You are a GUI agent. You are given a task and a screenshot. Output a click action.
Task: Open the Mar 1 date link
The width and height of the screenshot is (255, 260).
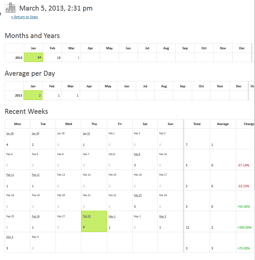click(112, 216)
